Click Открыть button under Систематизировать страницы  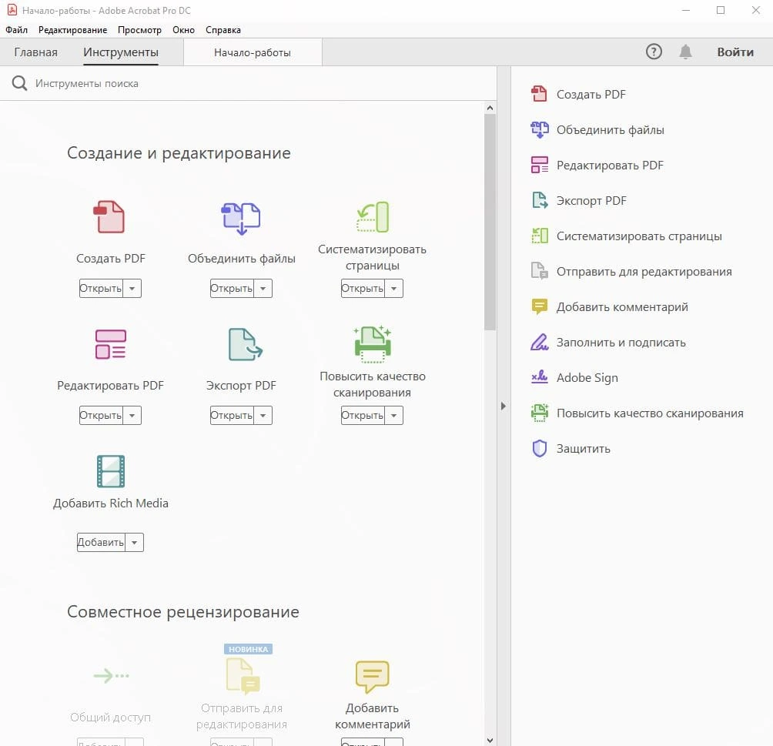363,289
